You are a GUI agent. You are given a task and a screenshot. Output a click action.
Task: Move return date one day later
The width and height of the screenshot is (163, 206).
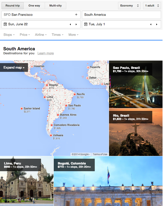[x=156, y=24]
